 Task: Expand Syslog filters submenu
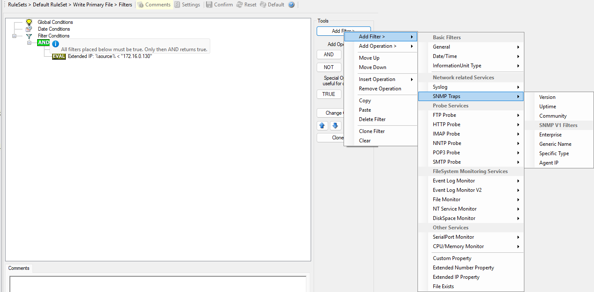coord(471,87)
